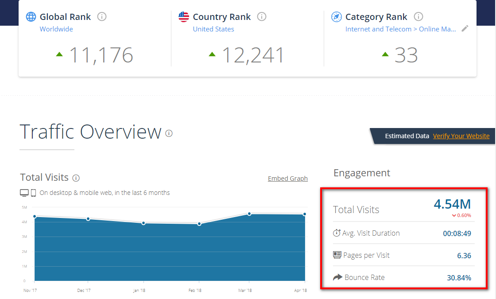Open the info icon beside Total Visits heading
Image resolution: width=496 pixels, height=299 pixels.
pyautogui.click(x=76, y=178)
